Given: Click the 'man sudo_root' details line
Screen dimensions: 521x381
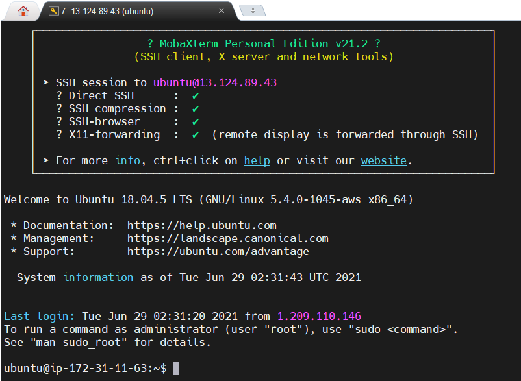Looking at the screenshot, I should [x=107, y=342].
